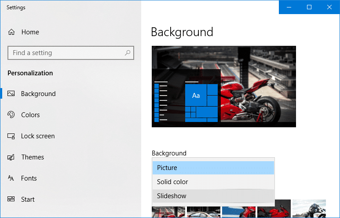This screenshot has height=218, width=340.
Task: Click the Themes brush icon
Action: pos(11,157)
